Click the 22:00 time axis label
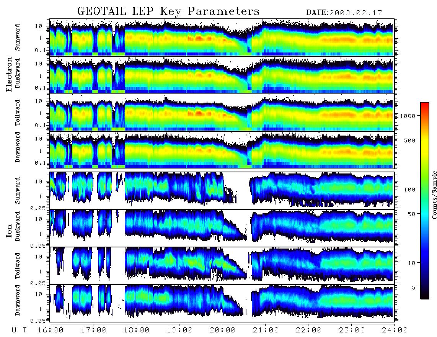The height and width of the screenshot is (337, 437). [x=309, y=330]
